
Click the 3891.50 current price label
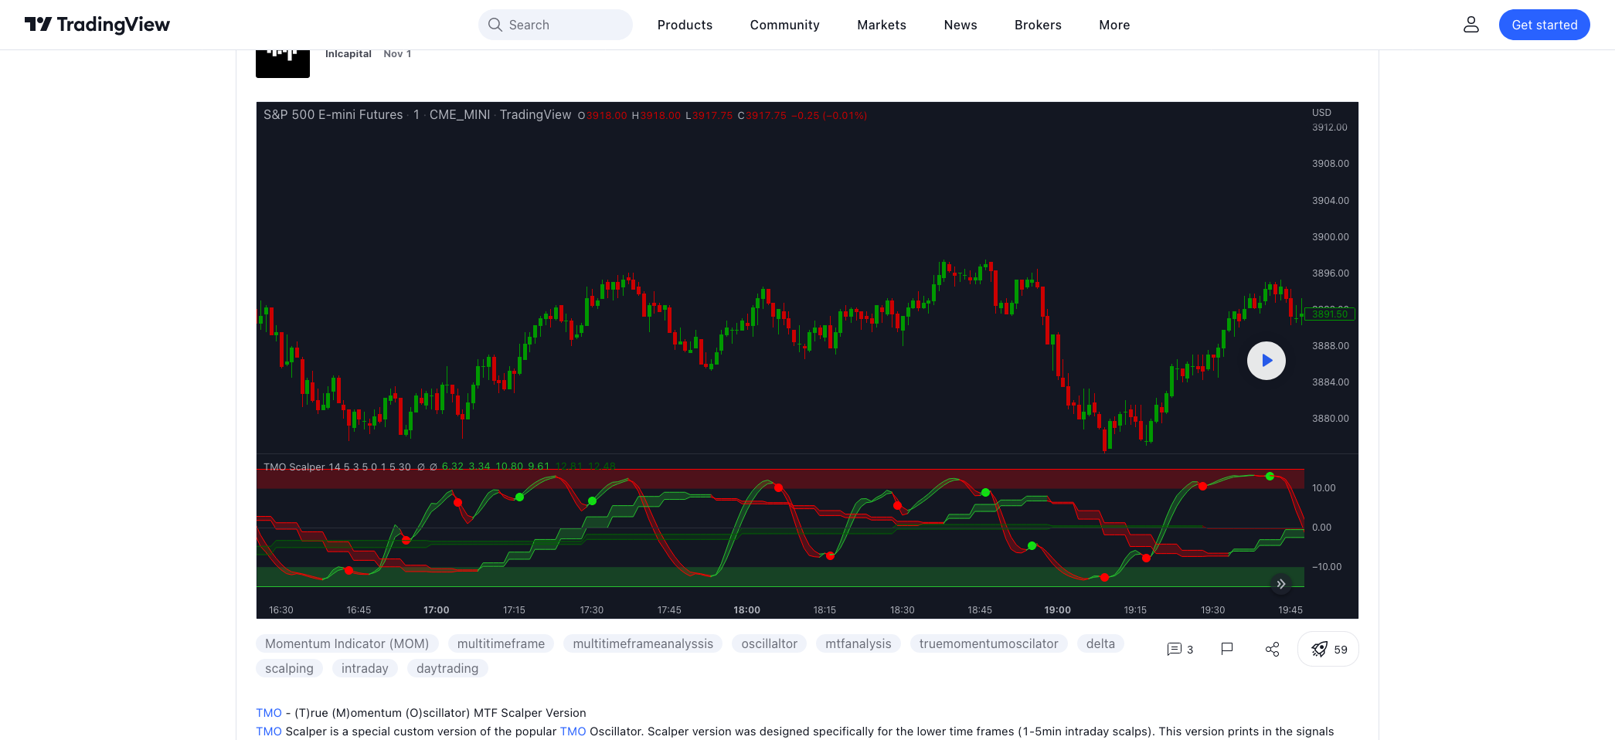coord(1330,314)
